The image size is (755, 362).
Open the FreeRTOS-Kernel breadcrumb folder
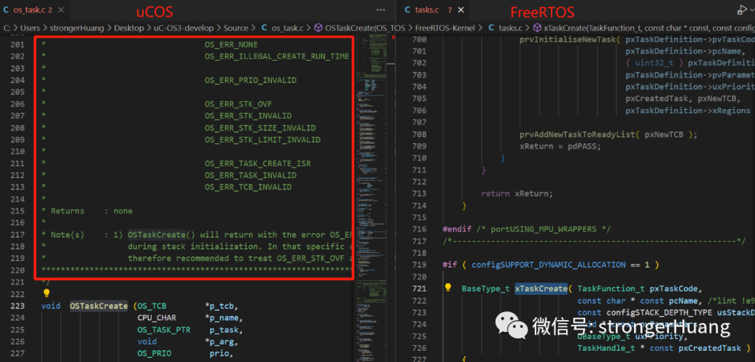click(x=445, y=28)
